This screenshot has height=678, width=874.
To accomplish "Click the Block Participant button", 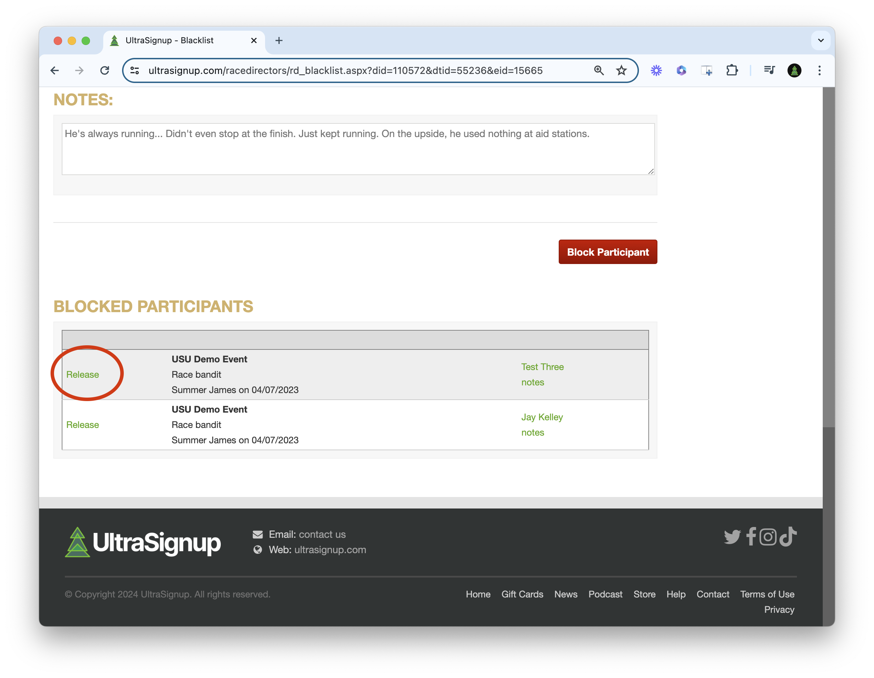I will tap(608, 252).
